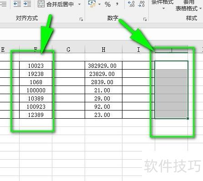Click the cell containing 10389
The width and height of the screenshot is (203, 181).
point(36,98)
